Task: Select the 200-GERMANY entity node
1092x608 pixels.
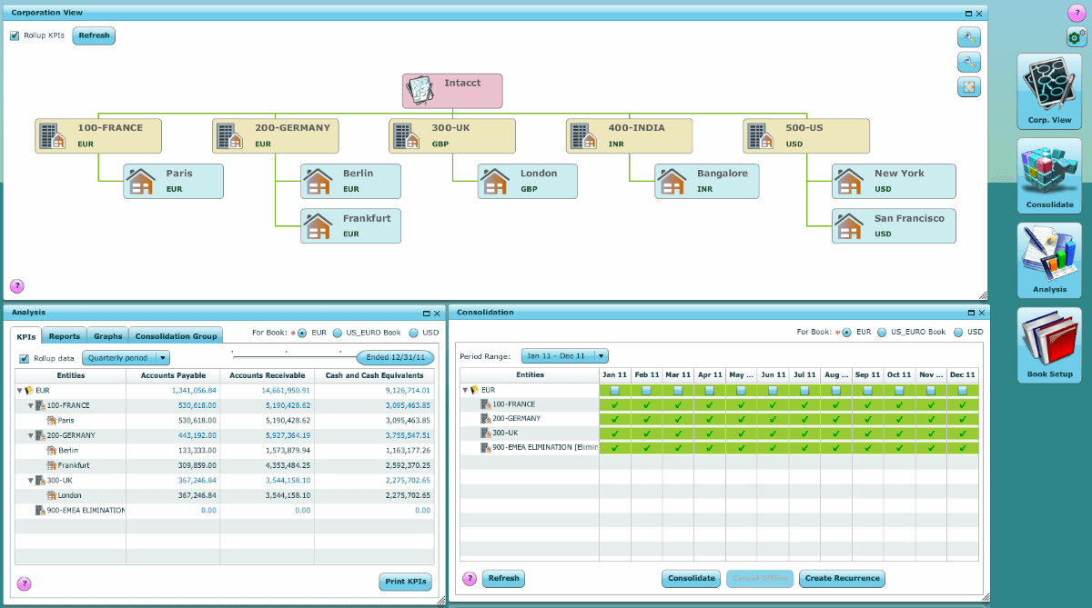Action: (x=276, y=135)
